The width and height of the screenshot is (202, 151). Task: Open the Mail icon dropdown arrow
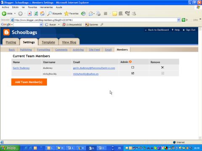coord(94,14)
